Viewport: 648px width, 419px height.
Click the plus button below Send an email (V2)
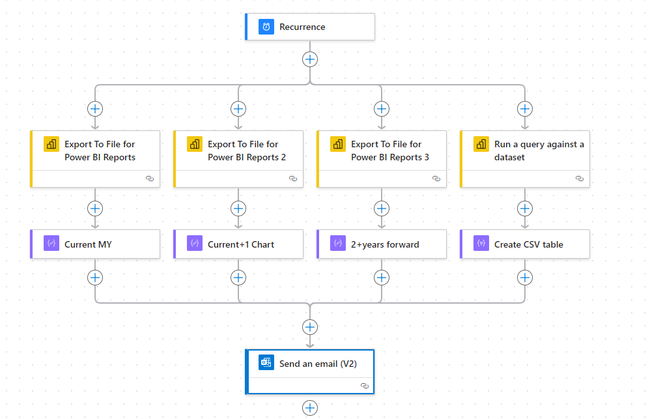pyautogui.click(x=310, y=408)
